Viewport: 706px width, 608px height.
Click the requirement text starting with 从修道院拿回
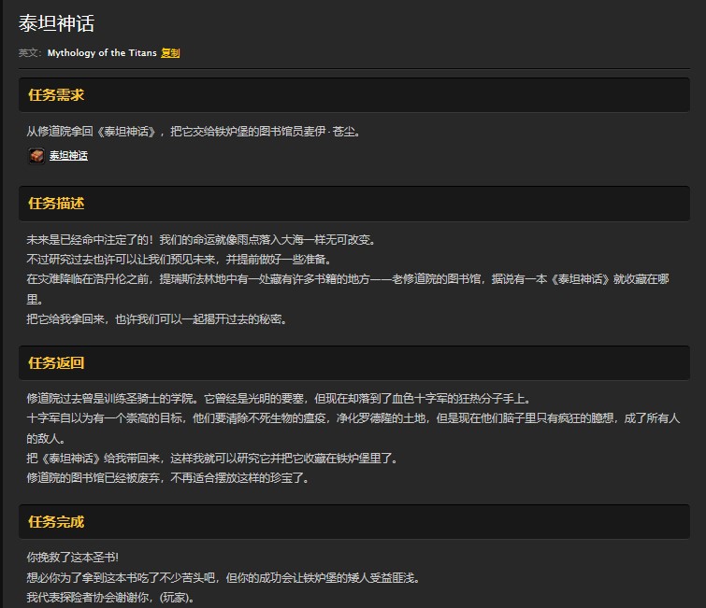(194, 132)
